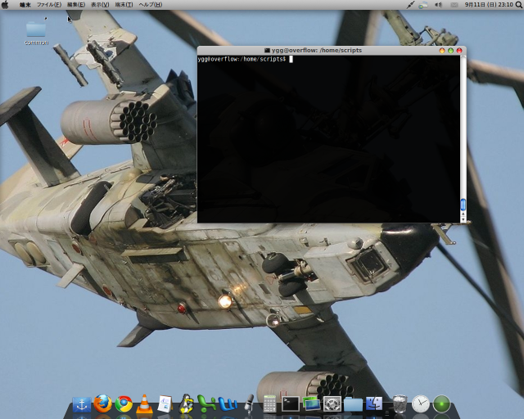Open the calculator in the dock

coord(269,403)
